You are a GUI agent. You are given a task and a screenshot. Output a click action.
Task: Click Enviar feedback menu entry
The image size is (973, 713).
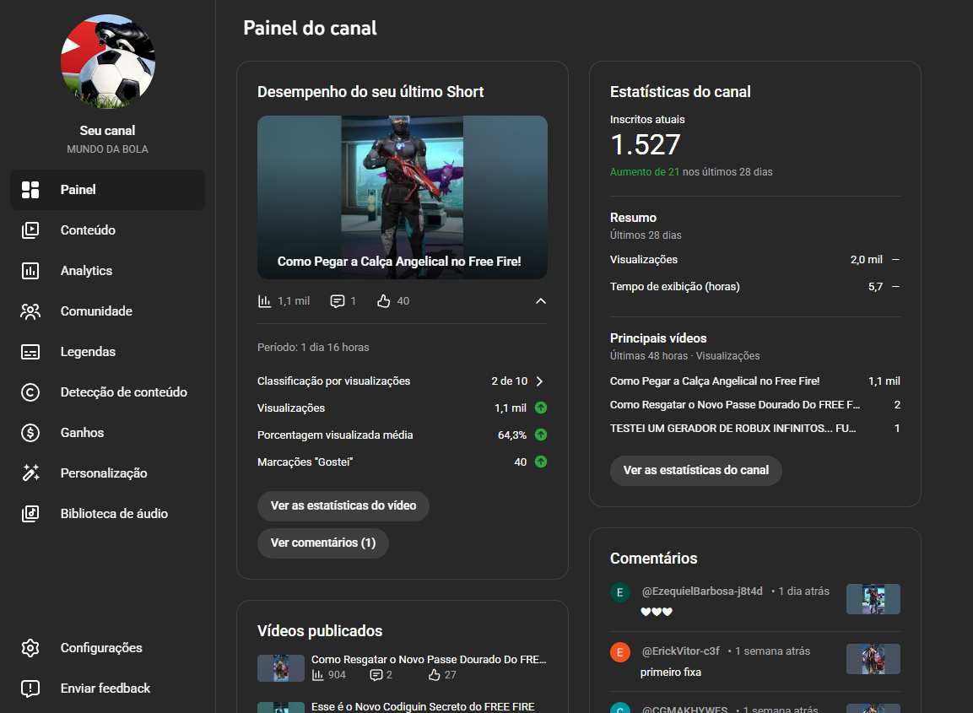pyautogui.click(x=107, y=689)
